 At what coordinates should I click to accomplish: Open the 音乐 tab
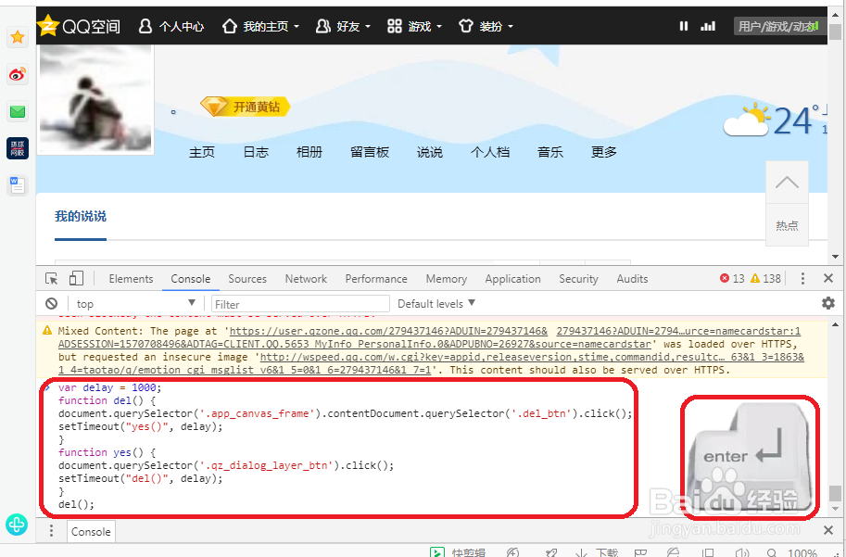(550, 152)
